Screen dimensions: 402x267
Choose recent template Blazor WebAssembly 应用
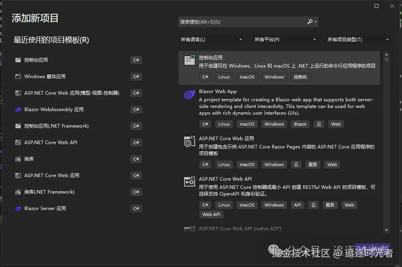(x=79, y=110)
